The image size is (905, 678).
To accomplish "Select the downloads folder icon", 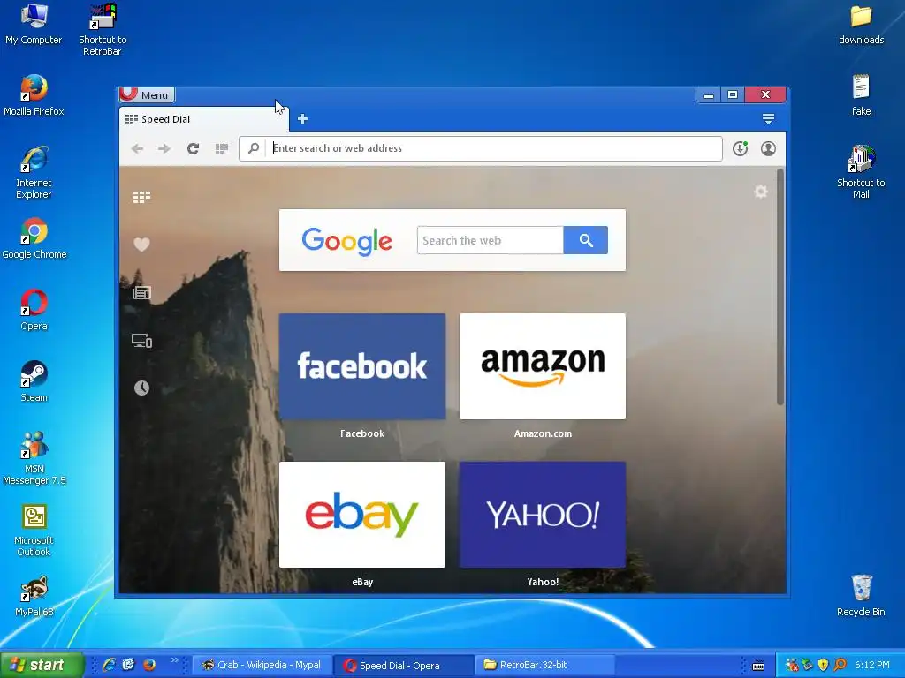I will (861, 24).
